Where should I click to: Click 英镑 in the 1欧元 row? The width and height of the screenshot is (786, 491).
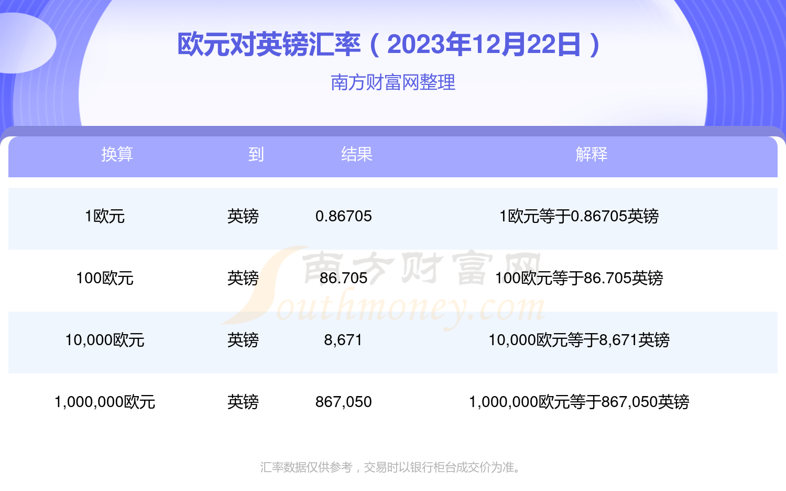click(243, 216)
